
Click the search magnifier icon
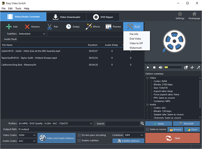coord(142,123)
